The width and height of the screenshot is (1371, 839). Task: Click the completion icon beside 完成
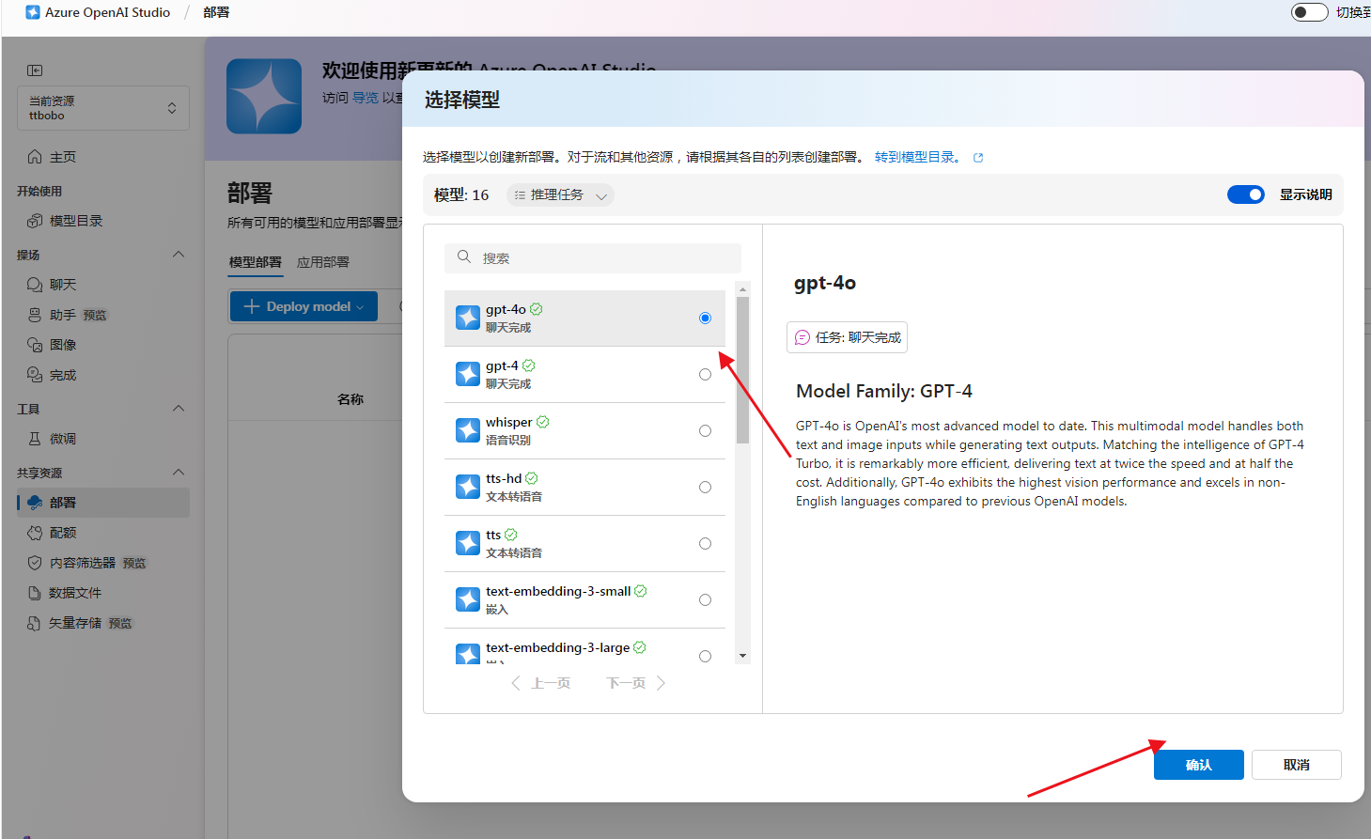coord(35,375)
